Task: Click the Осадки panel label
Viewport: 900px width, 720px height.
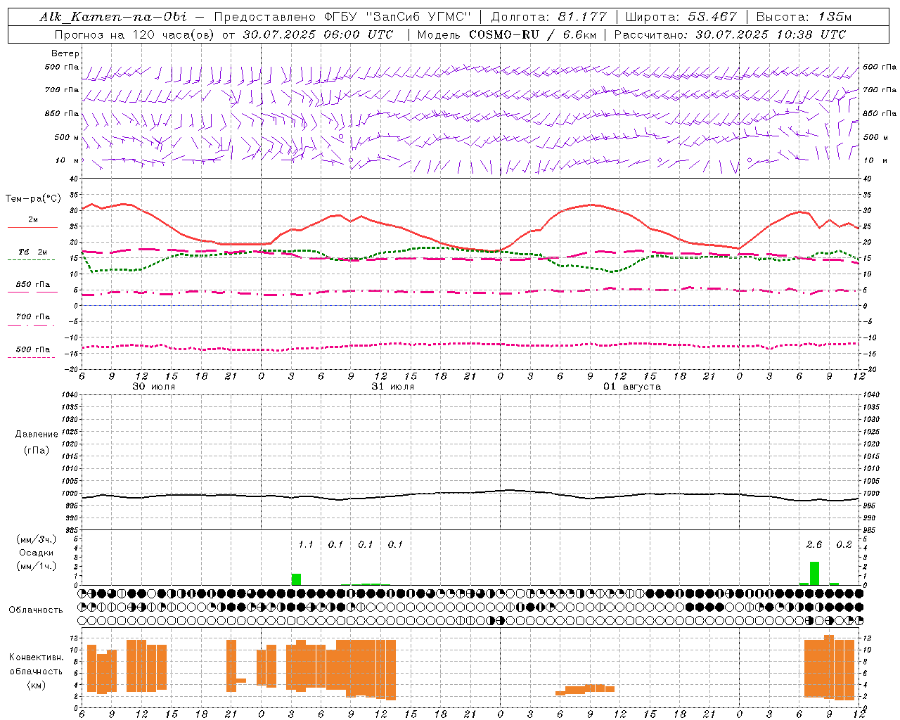Action: pos(37,553)
